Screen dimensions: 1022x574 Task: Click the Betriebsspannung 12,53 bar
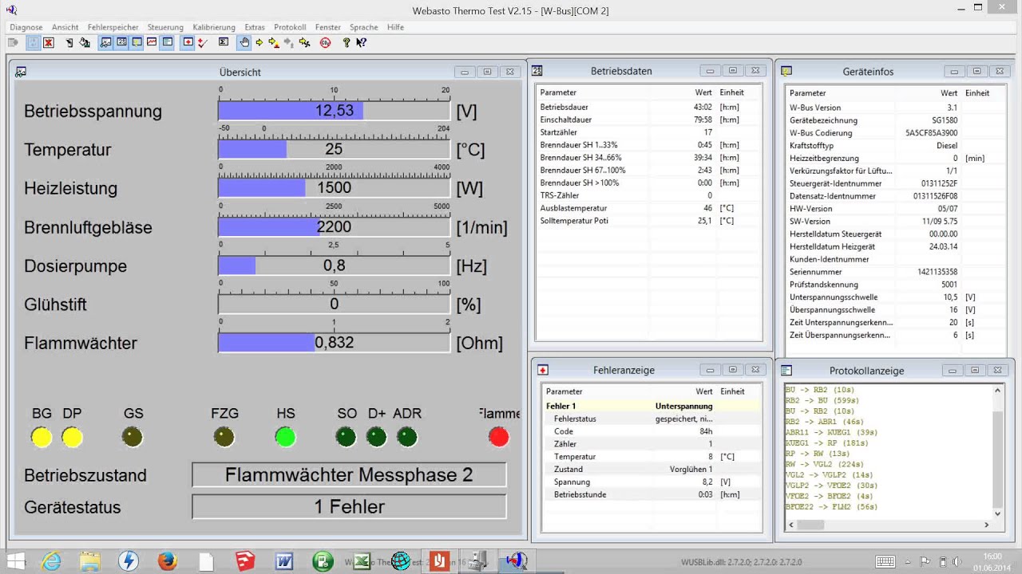(x=334, y=111)
